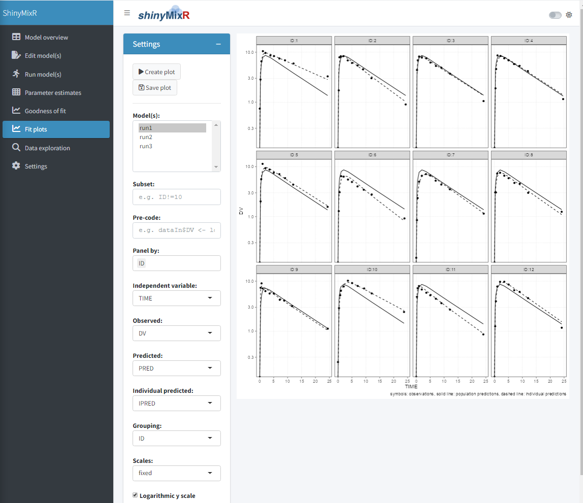Open the Model overview table icon
583x503 pixels.
pyautogui.click(x=16, y=37)
